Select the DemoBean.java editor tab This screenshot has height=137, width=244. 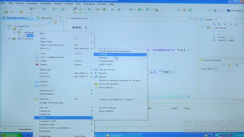79,18
